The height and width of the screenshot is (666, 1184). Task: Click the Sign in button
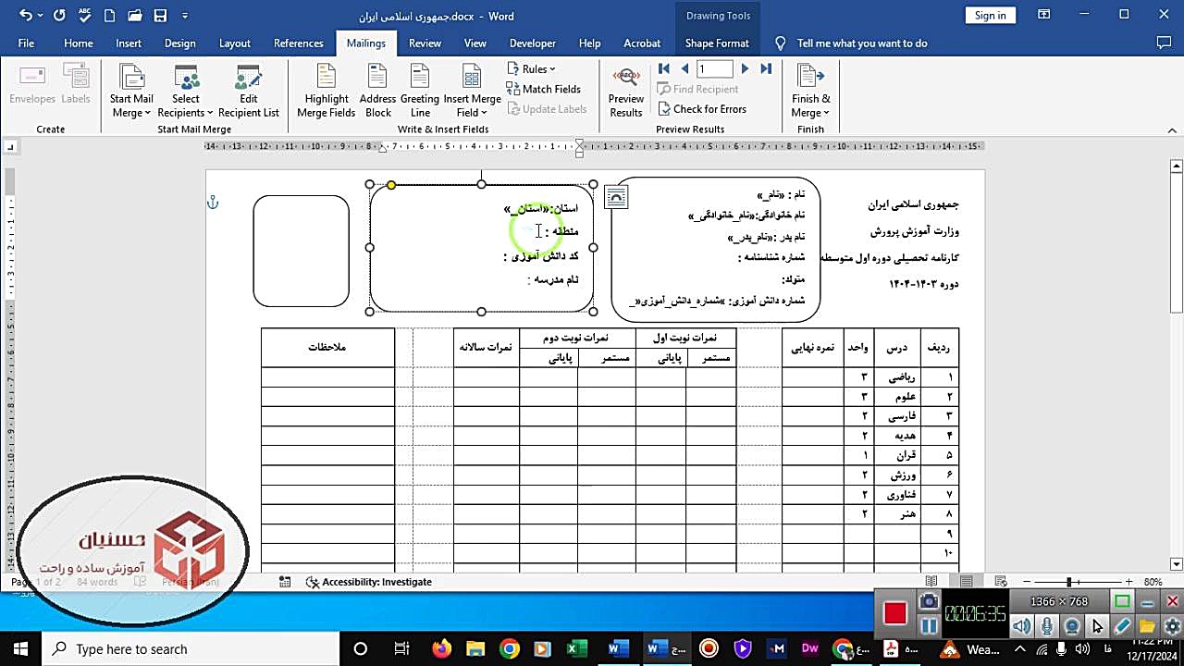pos(990,15)
